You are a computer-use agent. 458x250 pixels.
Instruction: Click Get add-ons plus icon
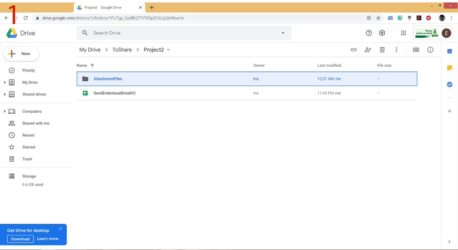pyautogui.click(x=450, y=111)
